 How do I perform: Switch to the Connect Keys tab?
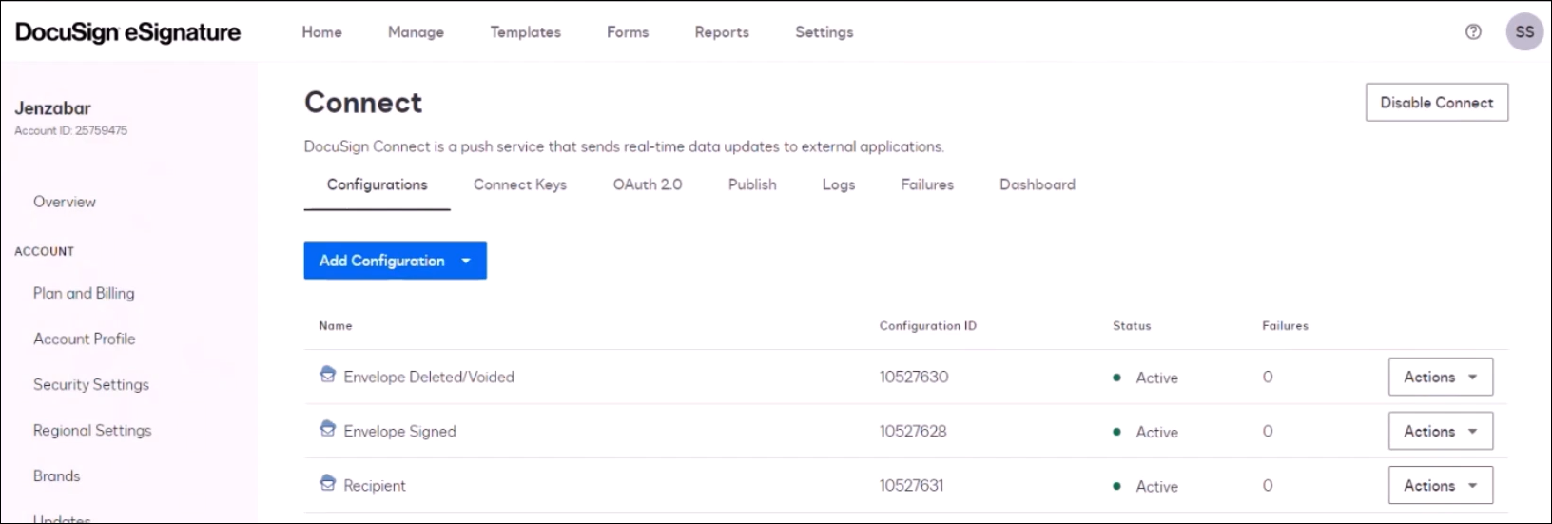tap(519, 184)
